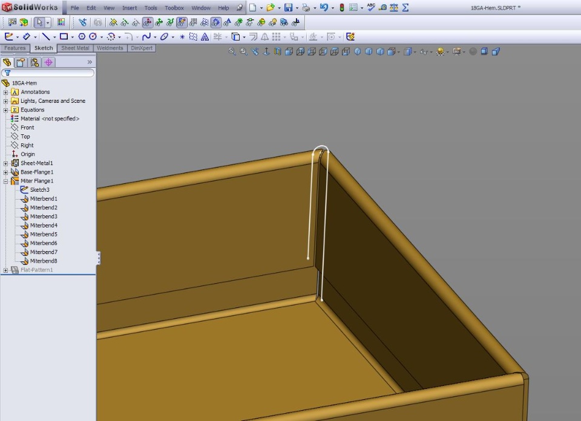Select the Line sketch tool
The image size is (581, 421).
pyautogui.click(x=45, y=37)
